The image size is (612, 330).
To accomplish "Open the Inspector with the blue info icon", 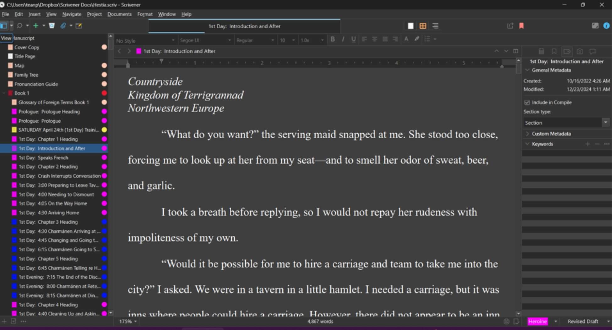I will pos(606,26).
